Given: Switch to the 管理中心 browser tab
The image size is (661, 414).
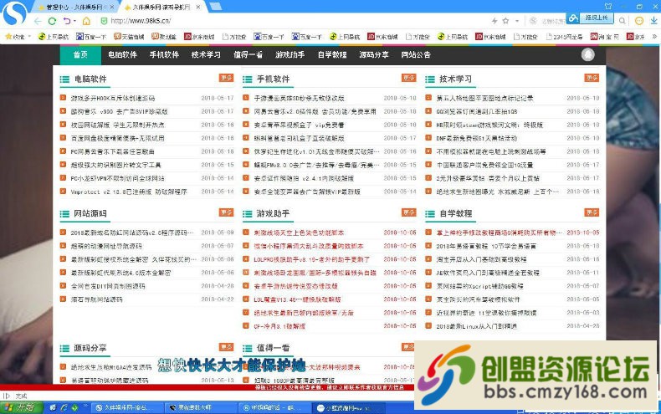Looking at the screenshot, I should coord(74,8).
